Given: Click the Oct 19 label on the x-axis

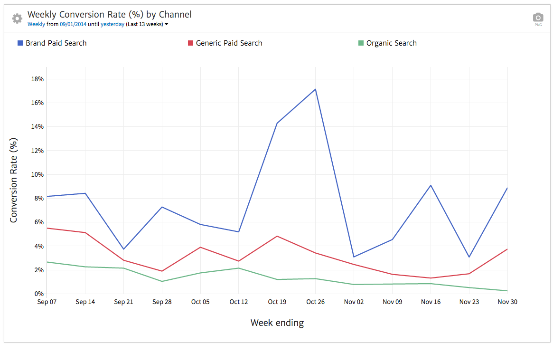Looking at the screenshot, I should tap(277, 302).
